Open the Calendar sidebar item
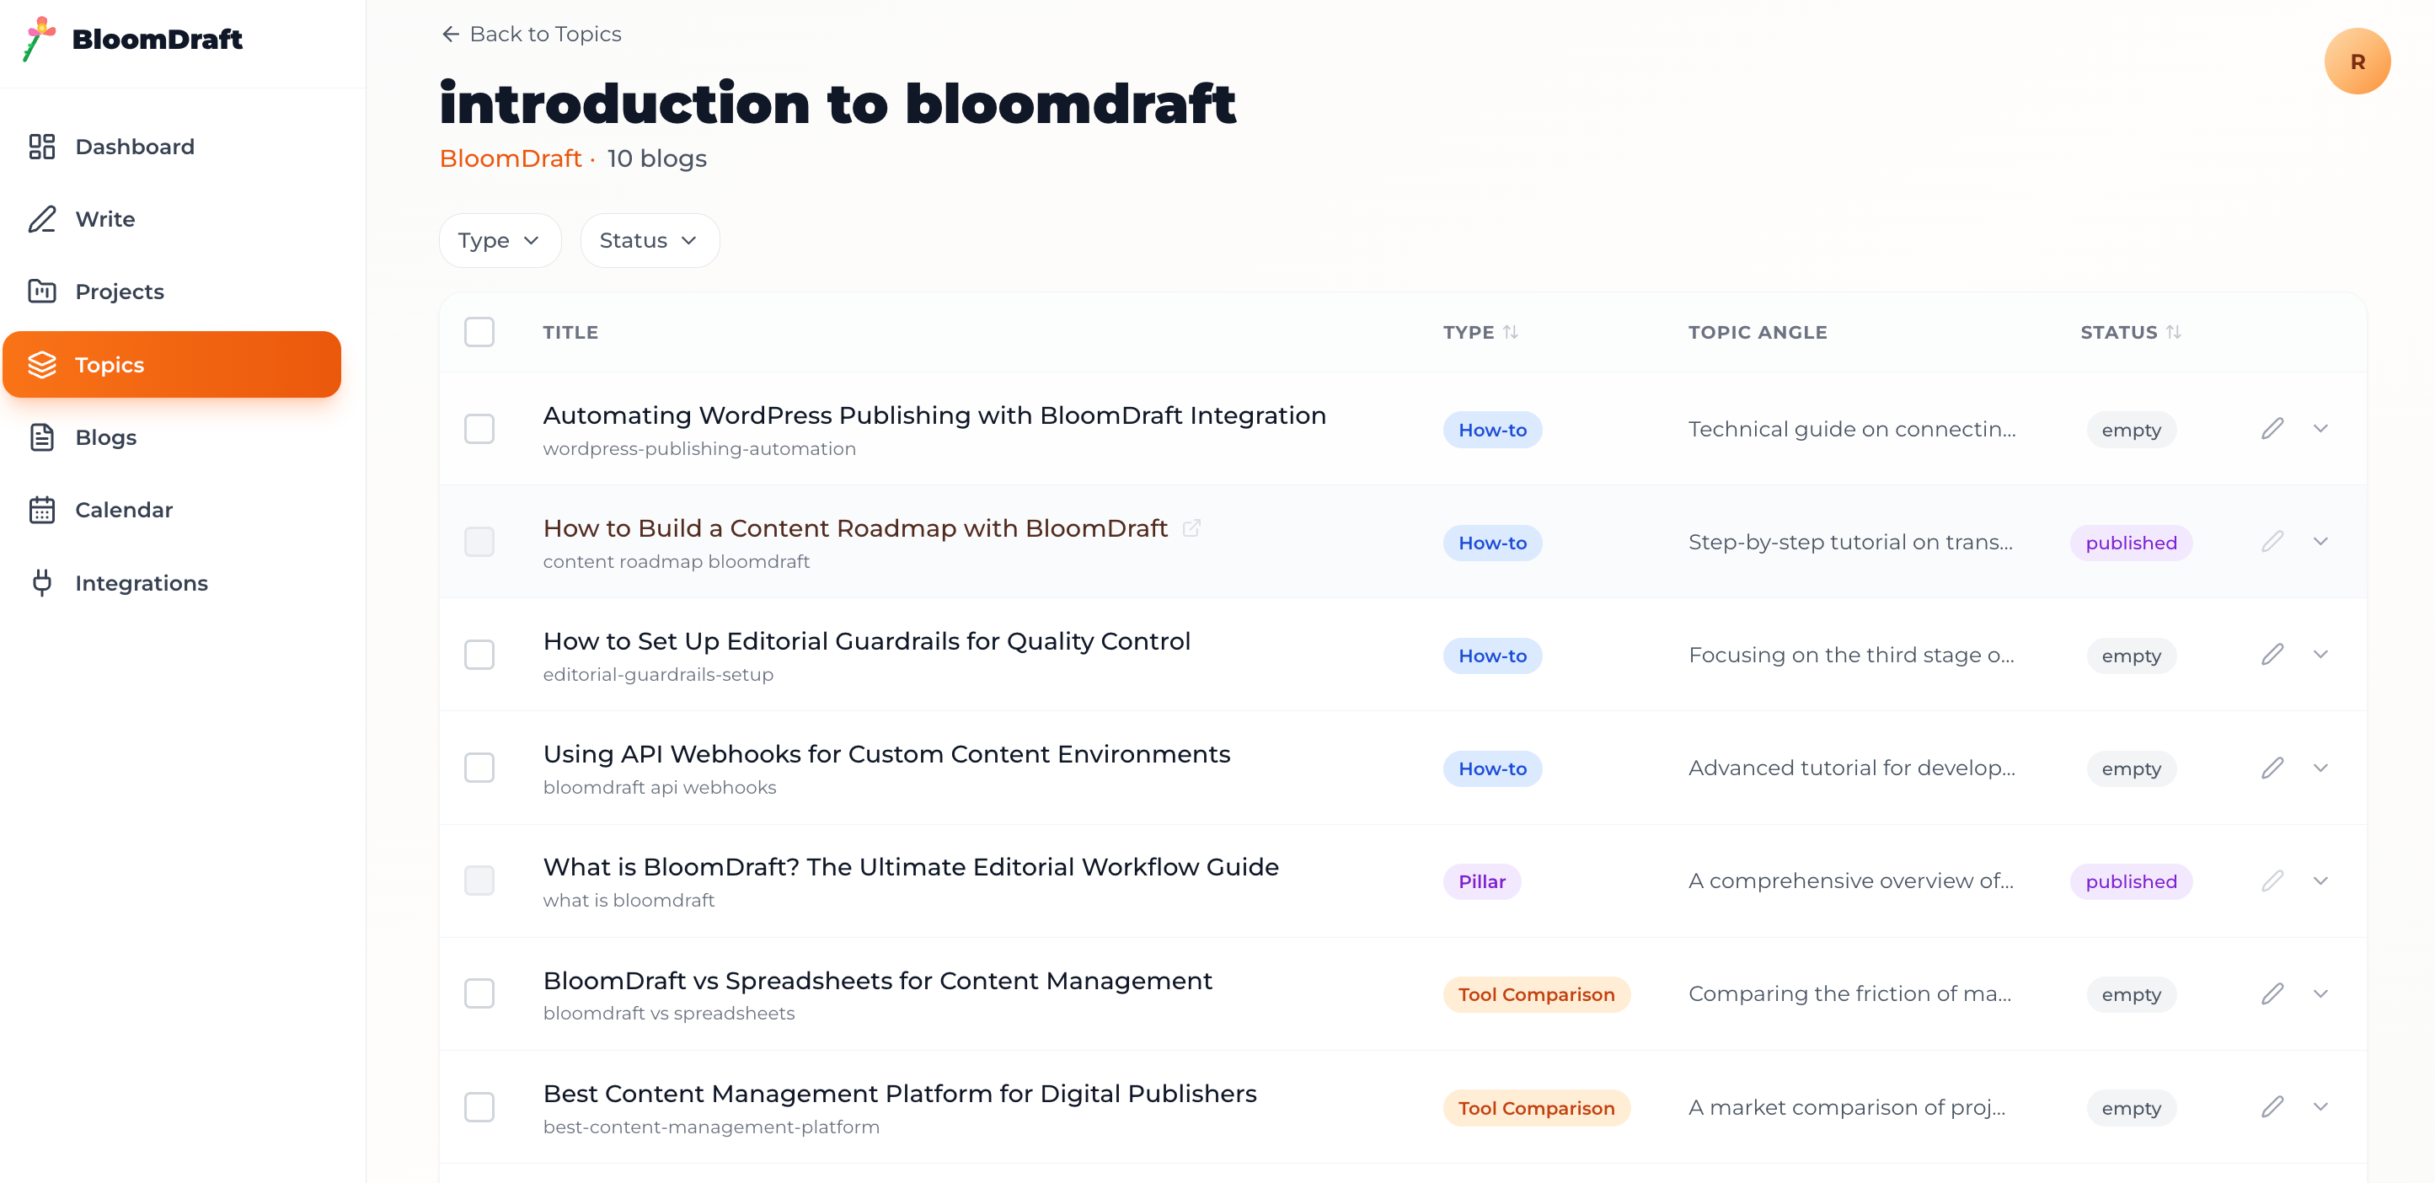The width and height of the screenshot is (2435, 1183). tap(124, 511)
